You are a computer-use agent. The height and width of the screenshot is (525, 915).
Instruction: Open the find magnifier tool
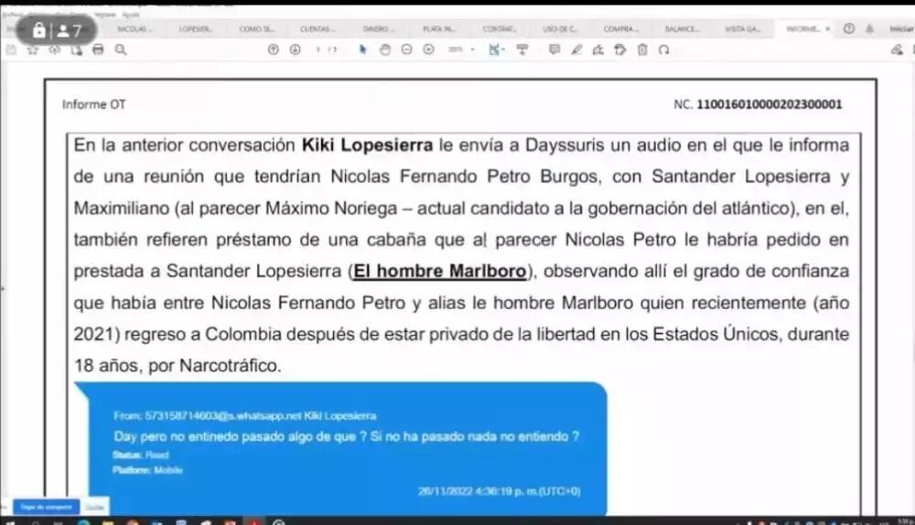(x=121, y=50)
